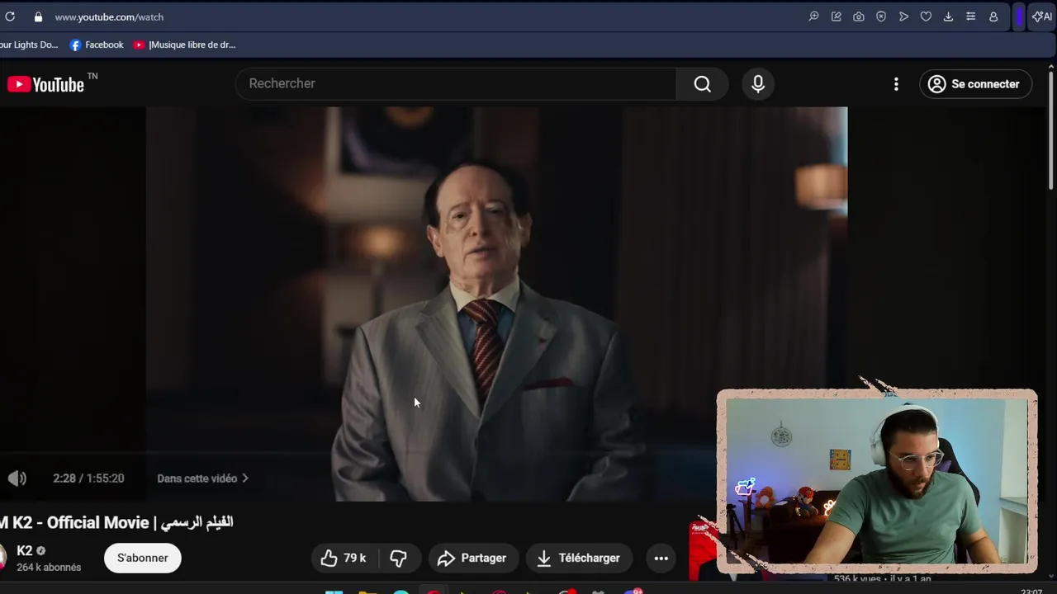Share the video with the Partager button
The image size is (1057, 594).
[472, 559]
